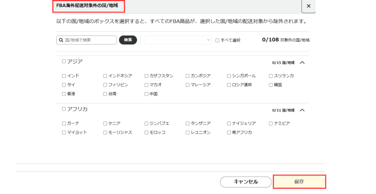Check the 台湾 checkbox
376x194 pixels.
pos(105,94)
